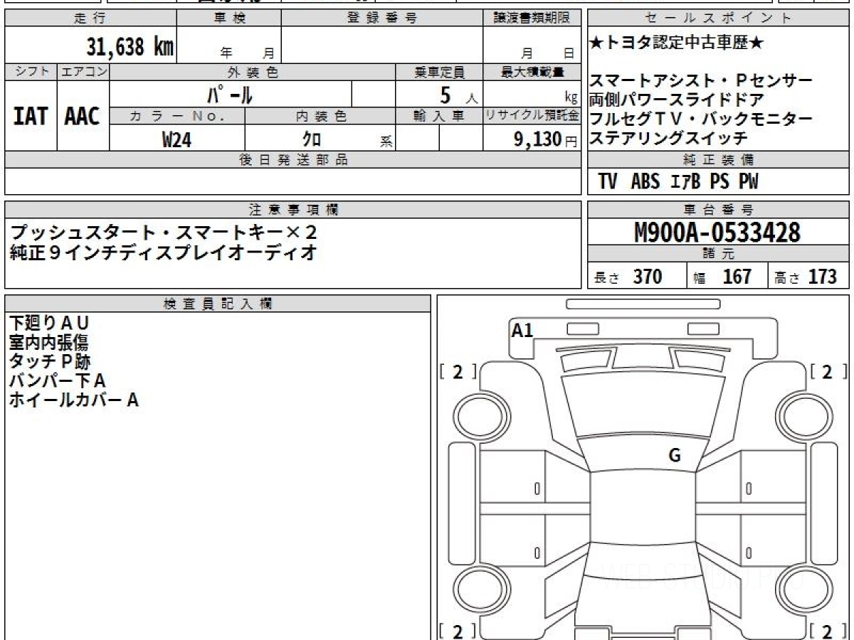Select the recycle deposit 9,130円
Viewport: 854px width, 640px height.
pyautogui.click(x=546, y=139)
